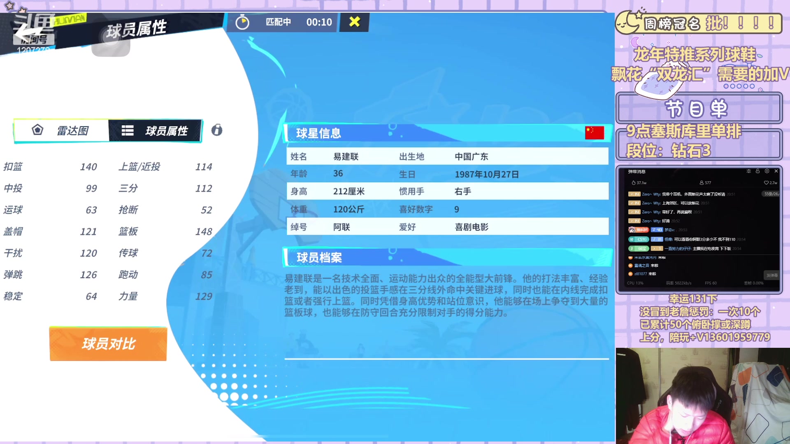Click the 球员档案 section header

point(446,257)
